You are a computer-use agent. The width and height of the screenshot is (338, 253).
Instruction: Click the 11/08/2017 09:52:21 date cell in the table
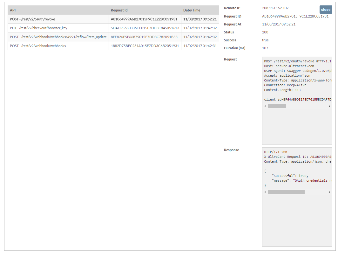[200, 19]
